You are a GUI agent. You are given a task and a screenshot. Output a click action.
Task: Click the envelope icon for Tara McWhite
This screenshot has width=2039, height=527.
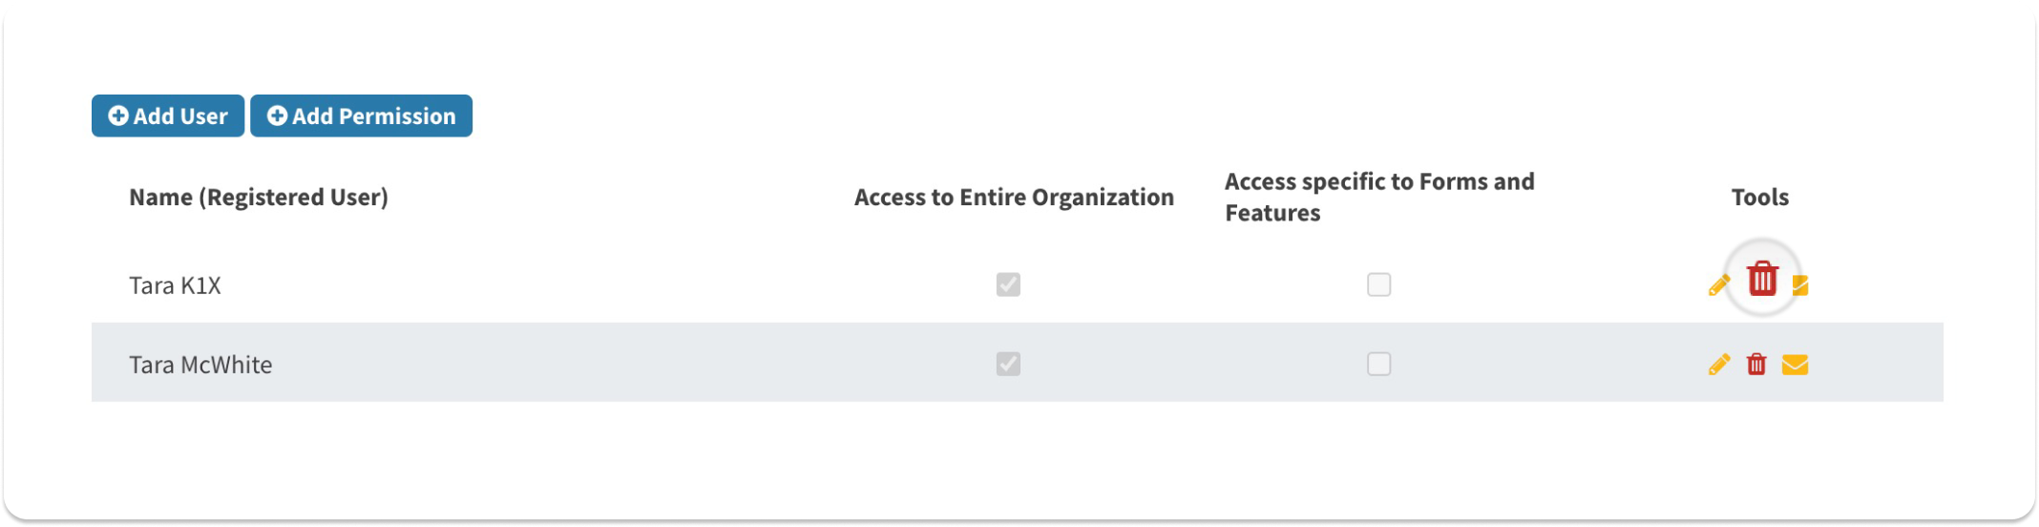tap(1795, 364)
